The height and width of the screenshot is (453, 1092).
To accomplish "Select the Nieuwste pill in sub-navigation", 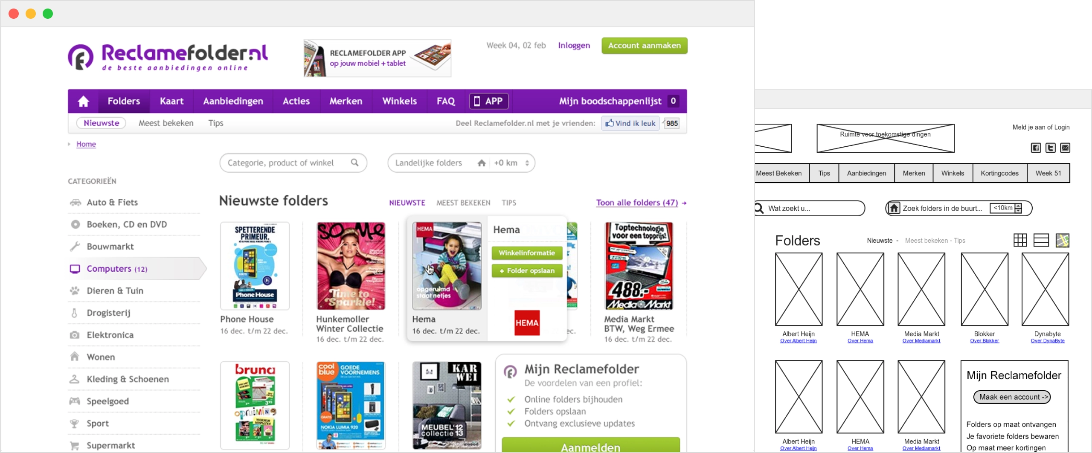I will point(101,123).
